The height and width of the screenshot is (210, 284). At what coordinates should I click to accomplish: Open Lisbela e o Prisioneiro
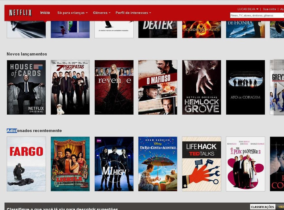pyautogui.click(x=70, y=164)
